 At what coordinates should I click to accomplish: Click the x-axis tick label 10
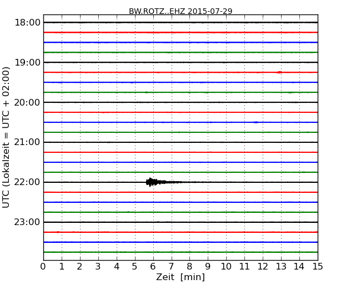point(226,267)
